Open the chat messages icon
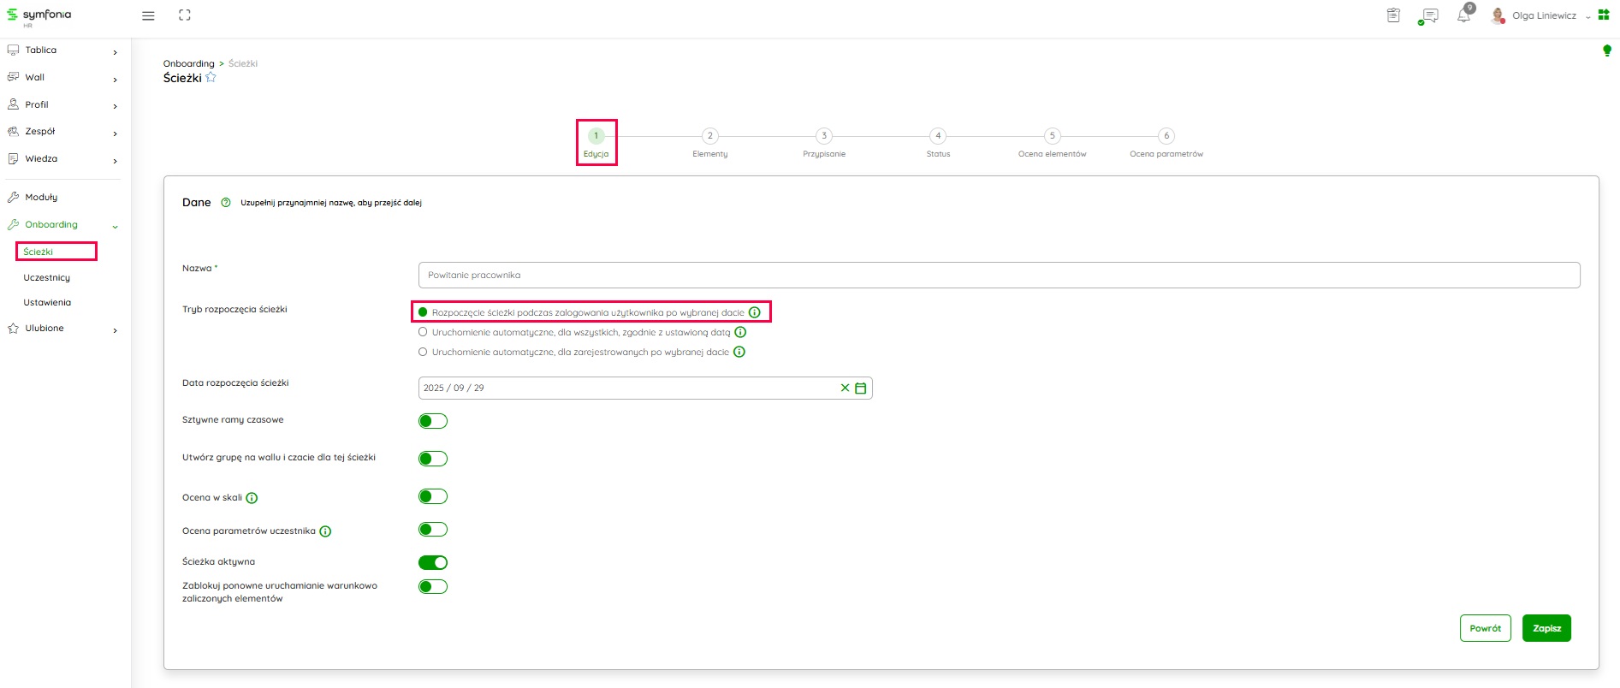 (x=1428, y=15)
